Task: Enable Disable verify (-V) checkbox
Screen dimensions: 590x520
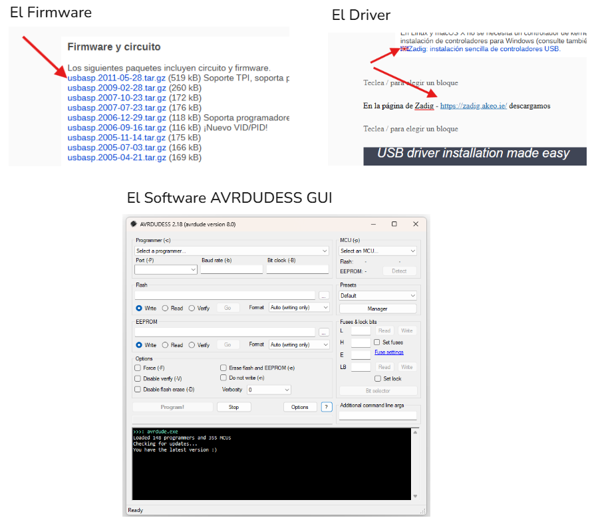Action: tap(138, 378)
